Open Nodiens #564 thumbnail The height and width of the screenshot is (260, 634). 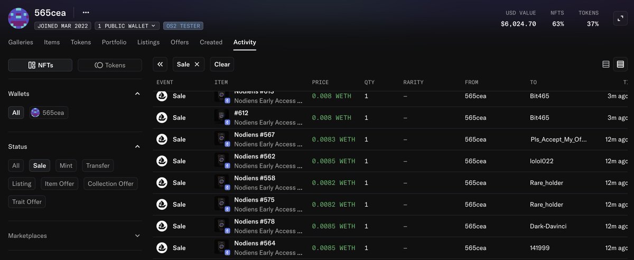point(222,247)
